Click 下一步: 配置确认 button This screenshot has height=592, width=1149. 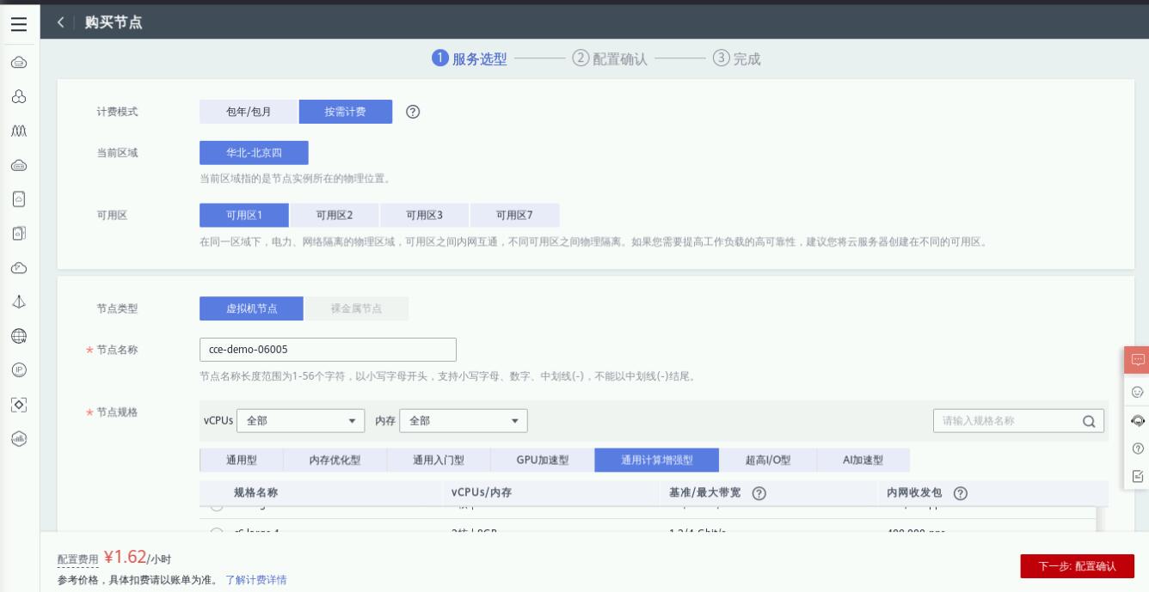(1077, 566)
